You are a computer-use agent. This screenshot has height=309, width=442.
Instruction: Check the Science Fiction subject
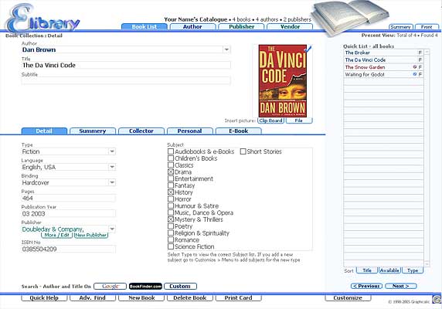pyautogui.click(x=171, y=246)
